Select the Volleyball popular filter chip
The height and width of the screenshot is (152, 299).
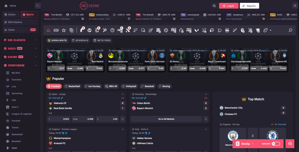[x=129, y=86]
